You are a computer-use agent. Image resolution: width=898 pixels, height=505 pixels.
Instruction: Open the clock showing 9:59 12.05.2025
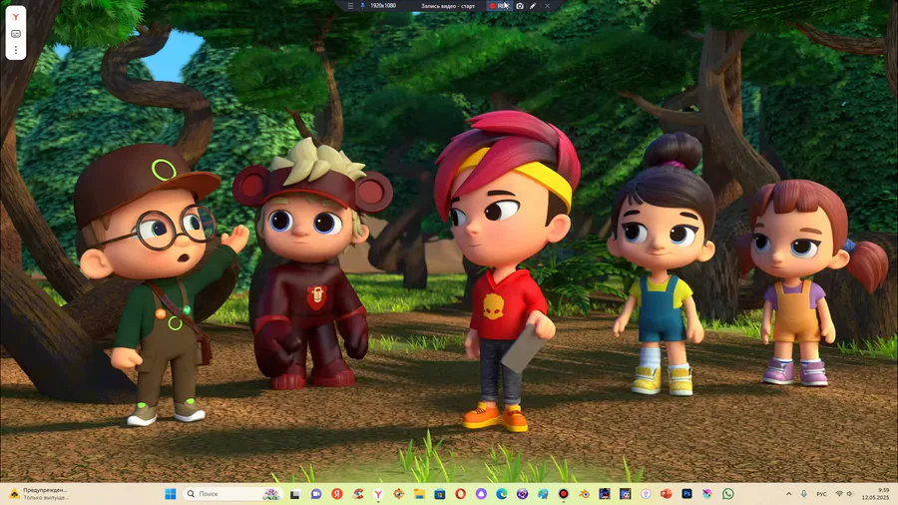[x=876, y=494]
